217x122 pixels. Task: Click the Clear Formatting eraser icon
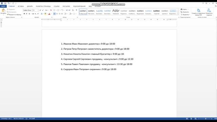[51, 10]
